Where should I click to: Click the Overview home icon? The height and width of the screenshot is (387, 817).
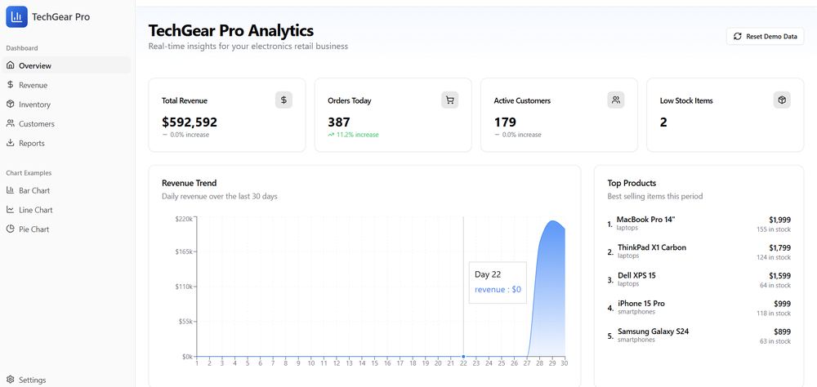[x=10, y=65]
